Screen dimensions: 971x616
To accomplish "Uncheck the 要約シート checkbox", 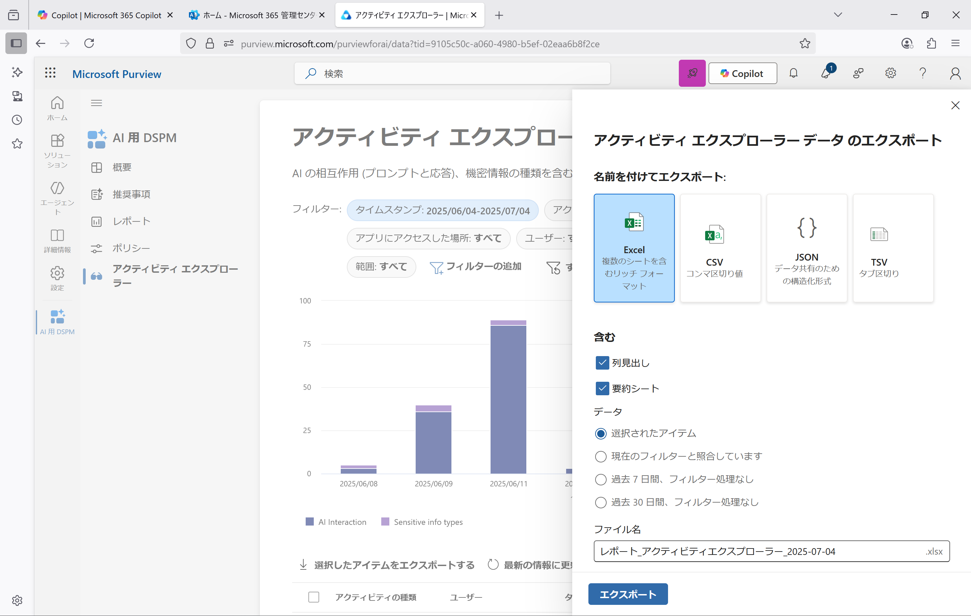I will [x=602, y=388].
